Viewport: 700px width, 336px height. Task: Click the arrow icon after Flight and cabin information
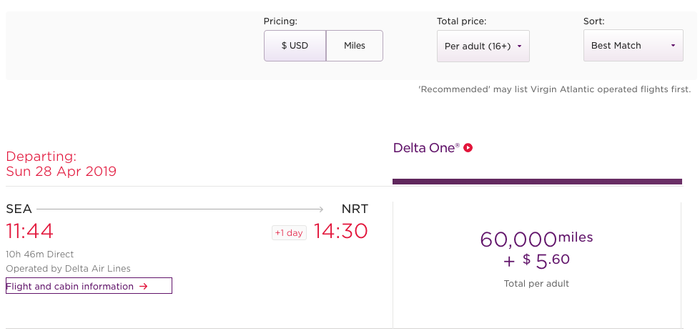(x=144, y=287)
